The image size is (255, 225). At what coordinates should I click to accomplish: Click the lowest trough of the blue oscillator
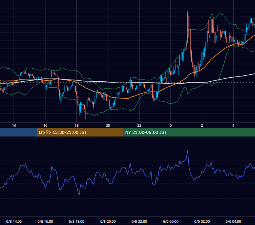79,195
